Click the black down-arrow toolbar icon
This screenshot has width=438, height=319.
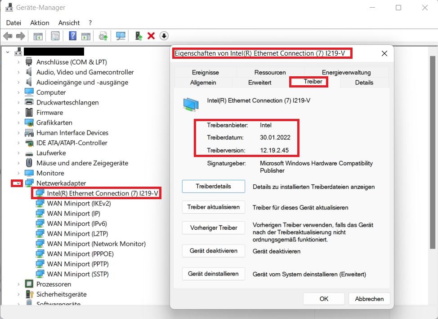click(164, 36)
